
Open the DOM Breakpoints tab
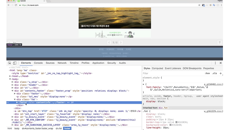192,68
